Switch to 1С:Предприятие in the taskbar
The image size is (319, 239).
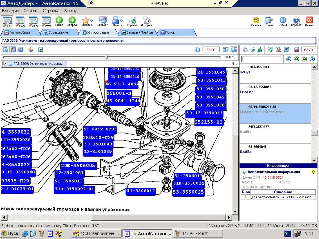tap(97, 234)
